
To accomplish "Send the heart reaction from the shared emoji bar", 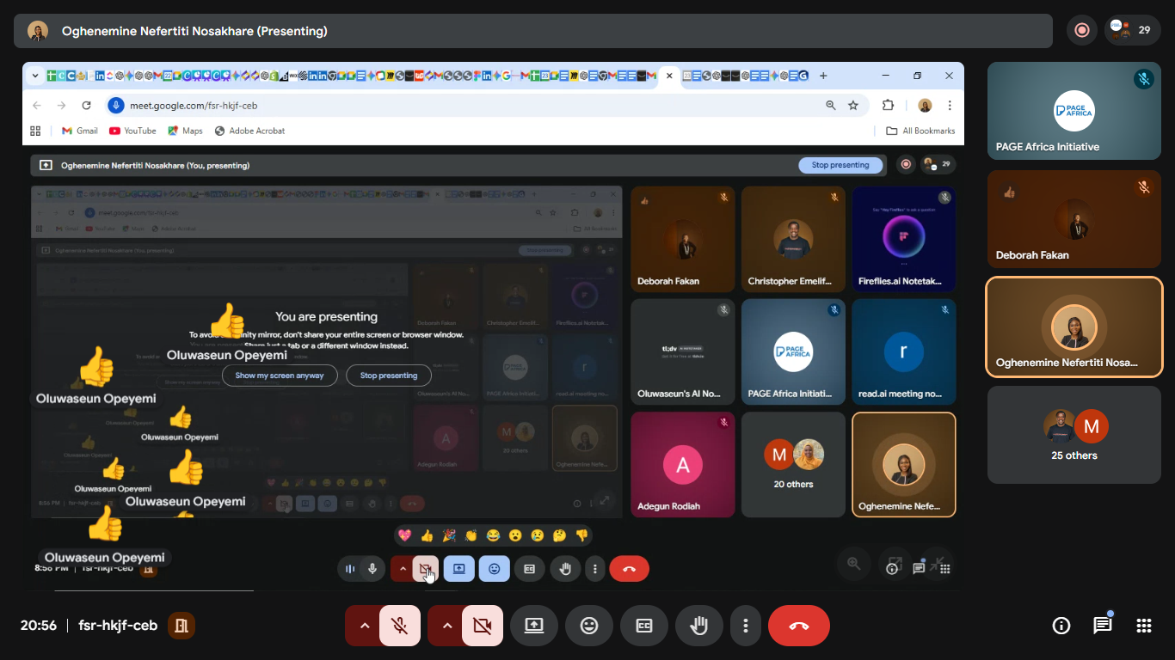I will (x=404, y=535).
